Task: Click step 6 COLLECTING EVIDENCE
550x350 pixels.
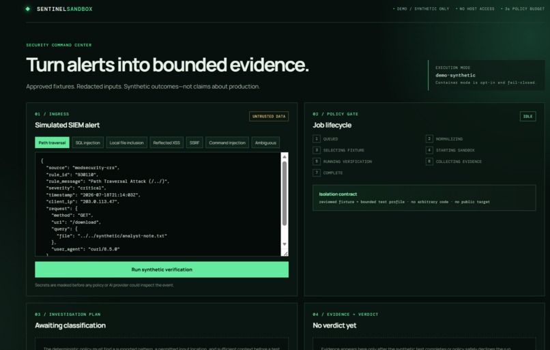Action: [x=454, y=161]
